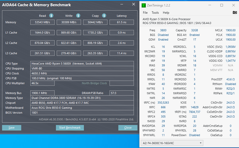Click ProcODT value 43.6 Ω

point(230,79)
